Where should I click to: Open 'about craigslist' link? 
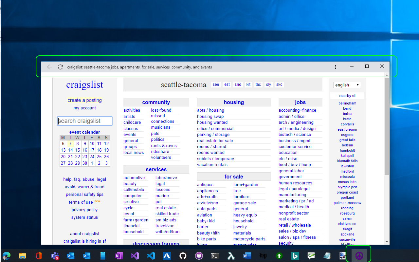[x=85, y=234]
